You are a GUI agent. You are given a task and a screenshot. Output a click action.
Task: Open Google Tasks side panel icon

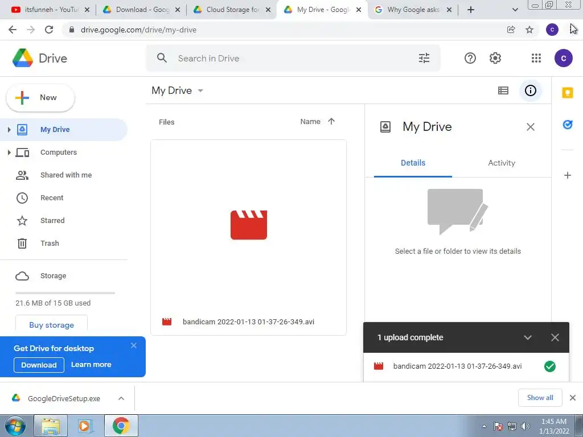(x=568, y=125)
